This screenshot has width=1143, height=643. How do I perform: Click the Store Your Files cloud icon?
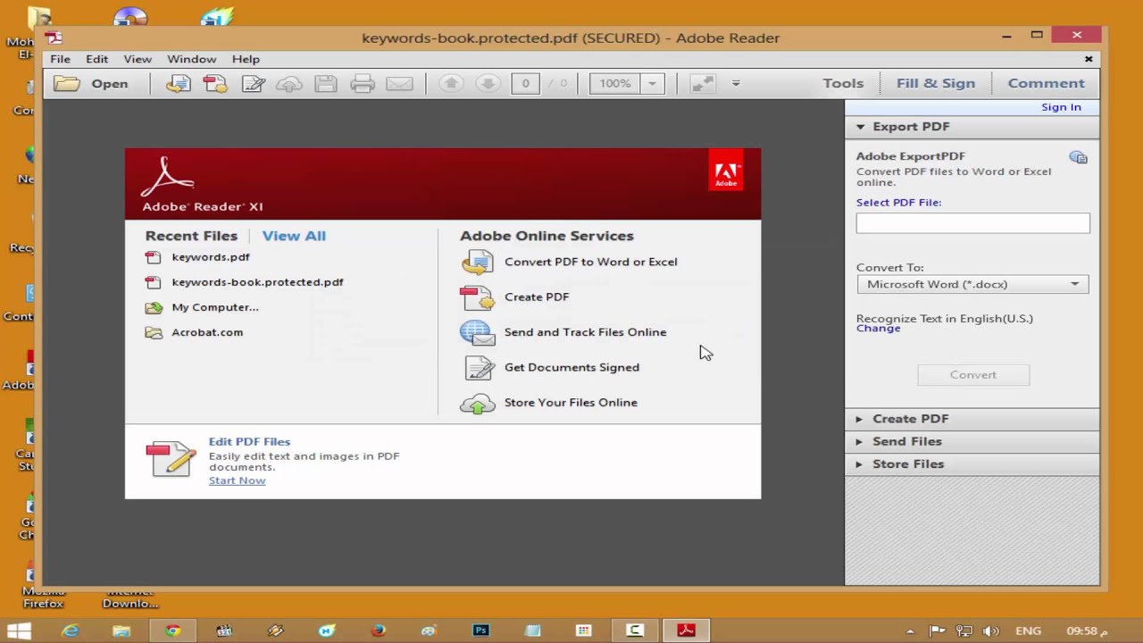point(478,403)
